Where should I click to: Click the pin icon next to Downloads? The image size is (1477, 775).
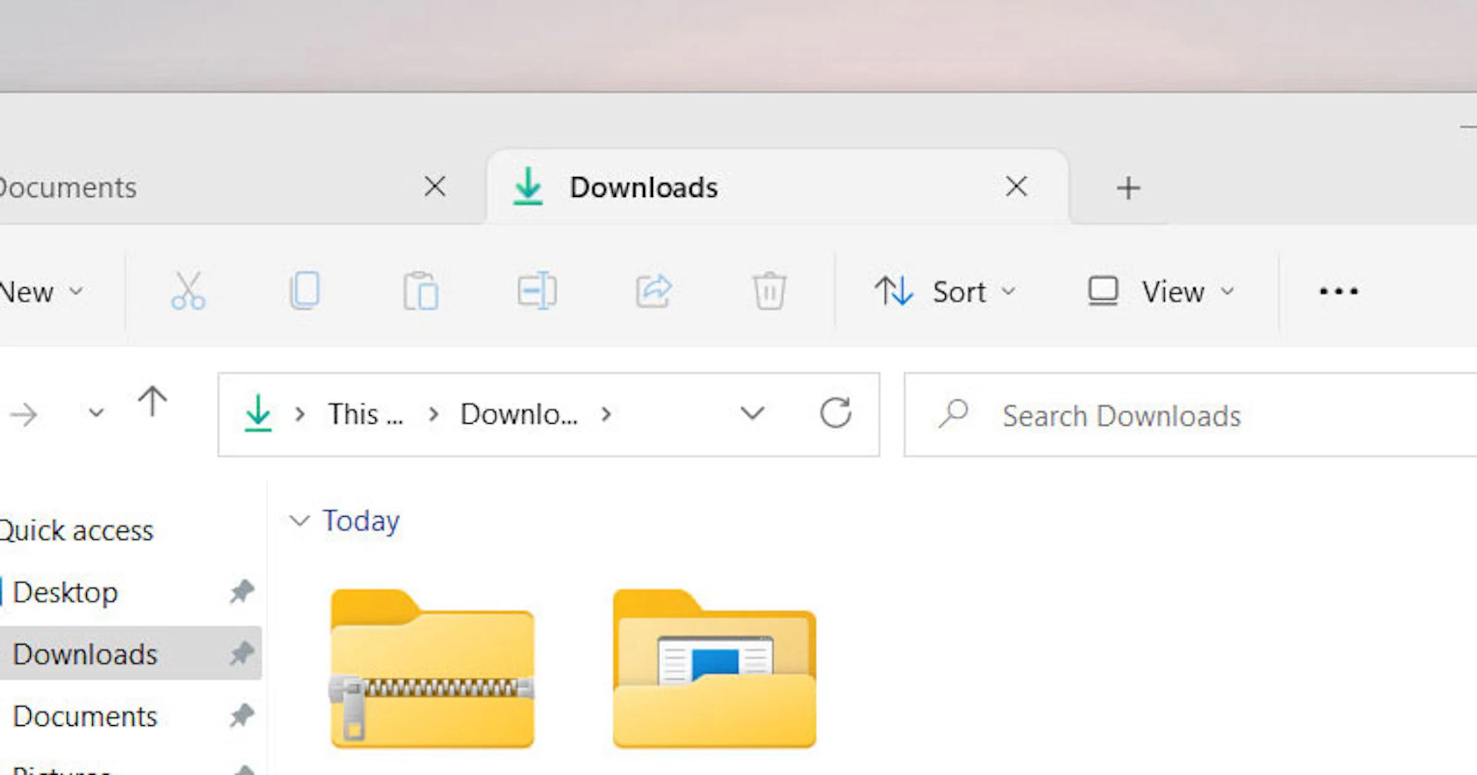(x=242, y=653)
